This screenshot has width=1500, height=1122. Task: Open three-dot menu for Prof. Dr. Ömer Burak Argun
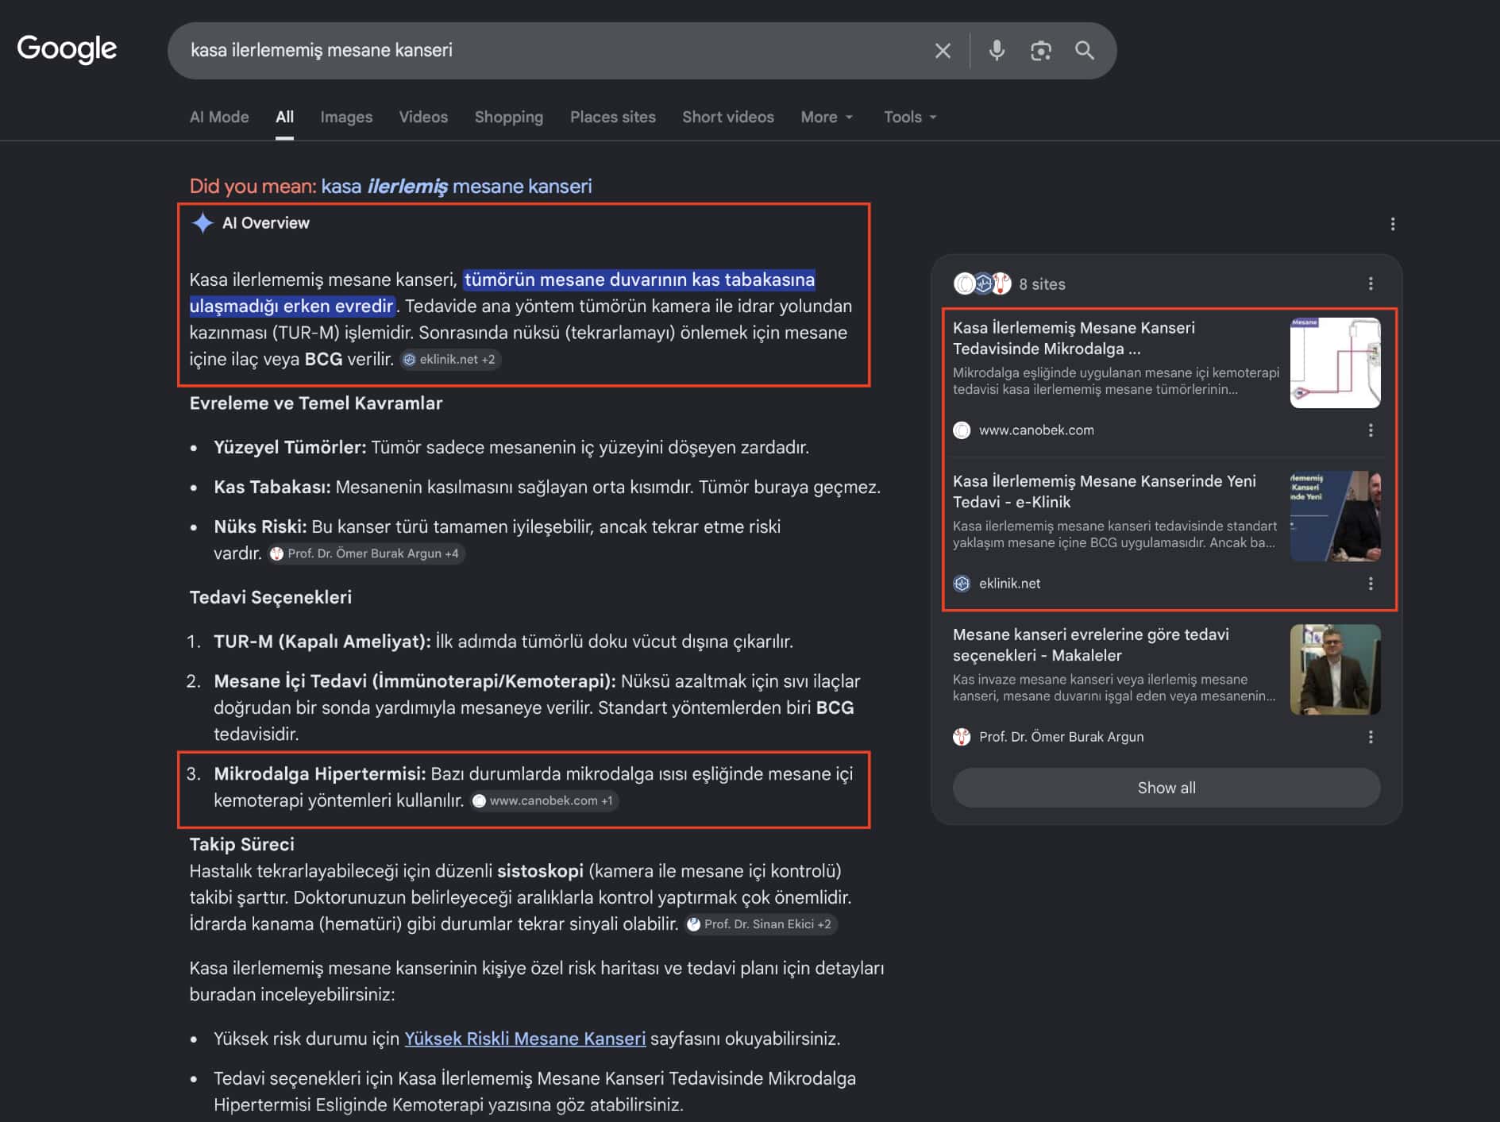tap(1371, 736)
